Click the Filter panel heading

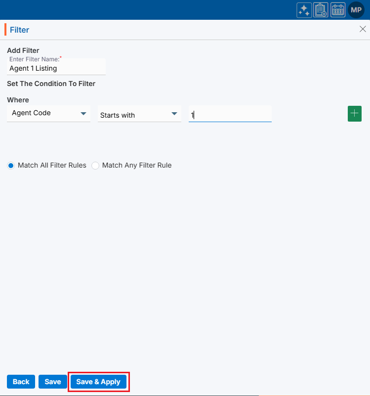19,30
